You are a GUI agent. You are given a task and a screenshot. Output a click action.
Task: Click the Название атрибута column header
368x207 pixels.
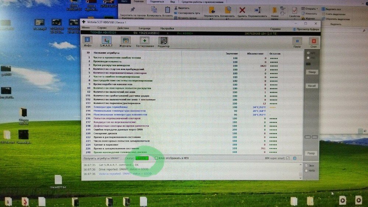(x=106, y=53)
